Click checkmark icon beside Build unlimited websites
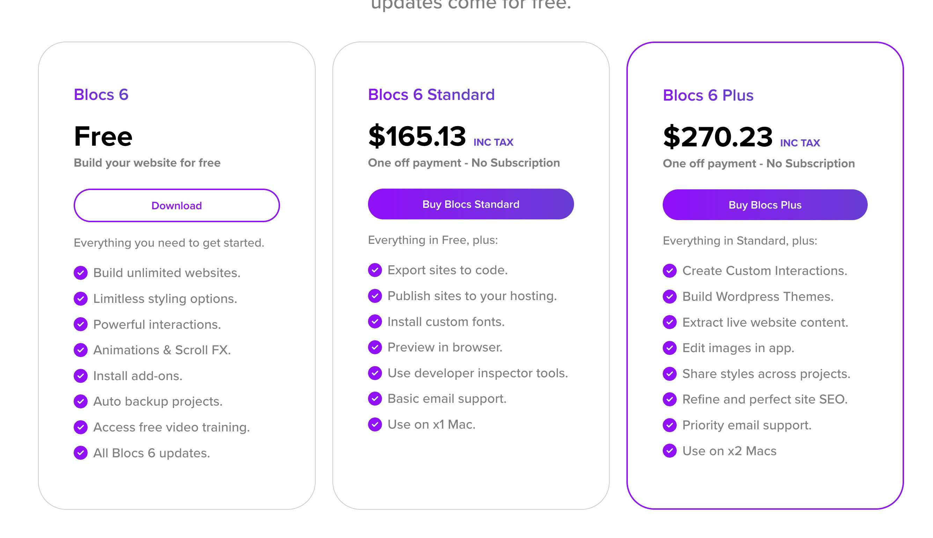 [81, 273]
